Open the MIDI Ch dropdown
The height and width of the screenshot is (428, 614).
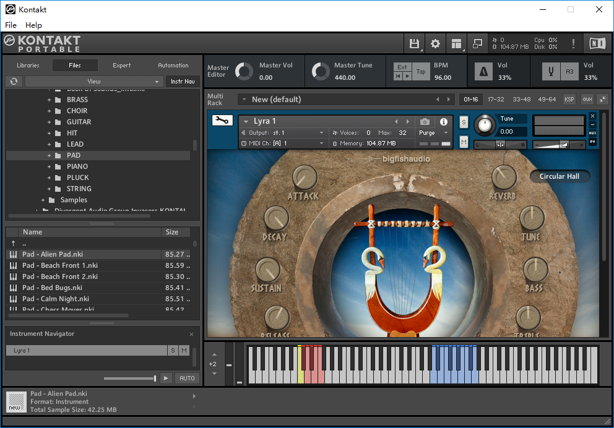click(x=282, y=143)
